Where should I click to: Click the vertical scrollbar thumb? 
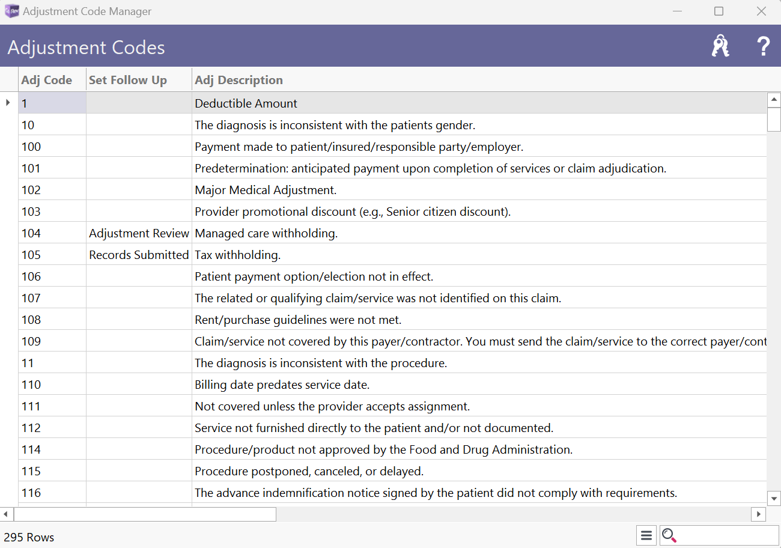(774, 119)
